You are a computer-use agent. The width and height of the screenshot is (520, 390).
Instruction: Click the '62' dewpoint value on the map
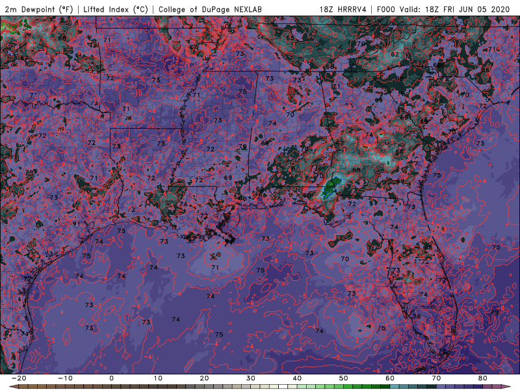coord(395,55)
